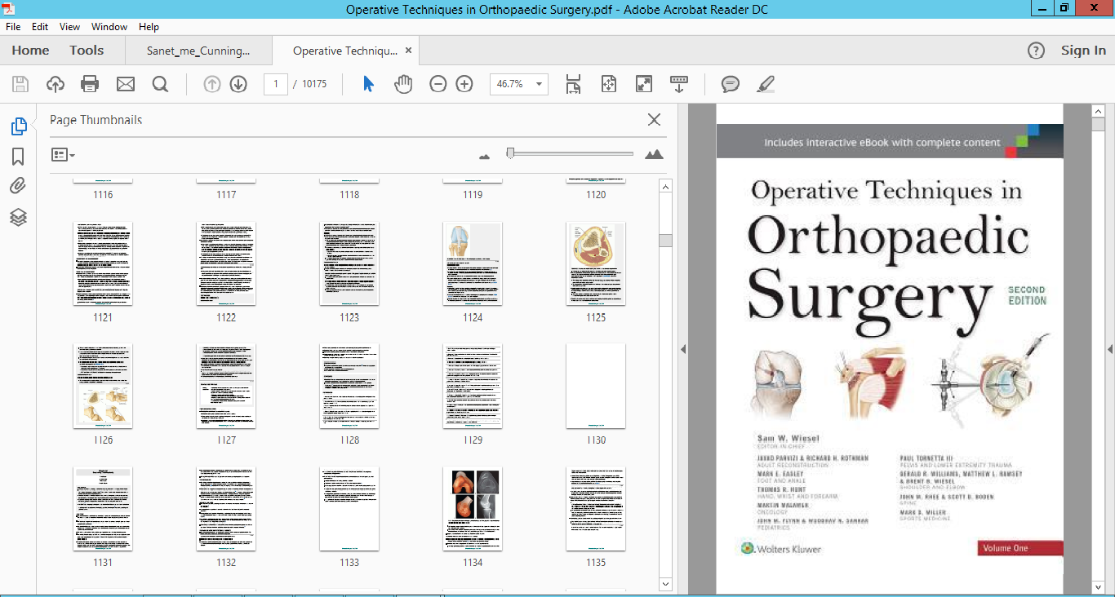1115x597 pixels.
Task: Click the thumbnail size slider handle
Action: (x=510, y=153)
